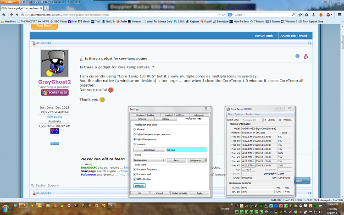Switch to the Advanced settings tab
Screen dimensions: 344x215
click(199, 115)
